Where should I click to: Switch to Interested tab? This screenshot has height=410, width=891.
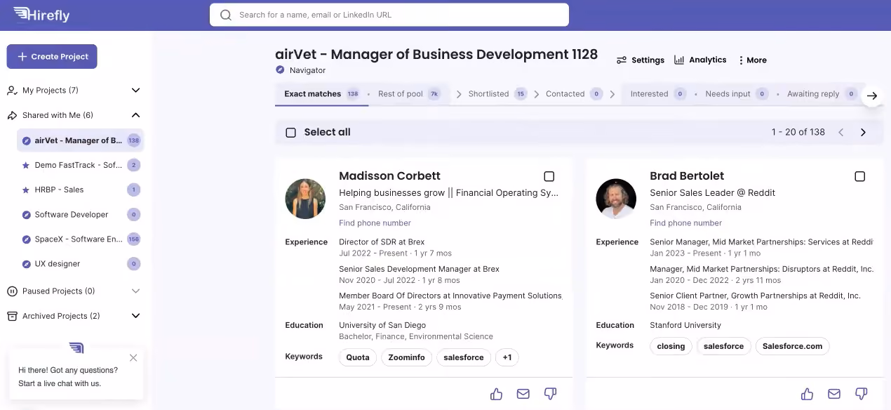point(657,94)
